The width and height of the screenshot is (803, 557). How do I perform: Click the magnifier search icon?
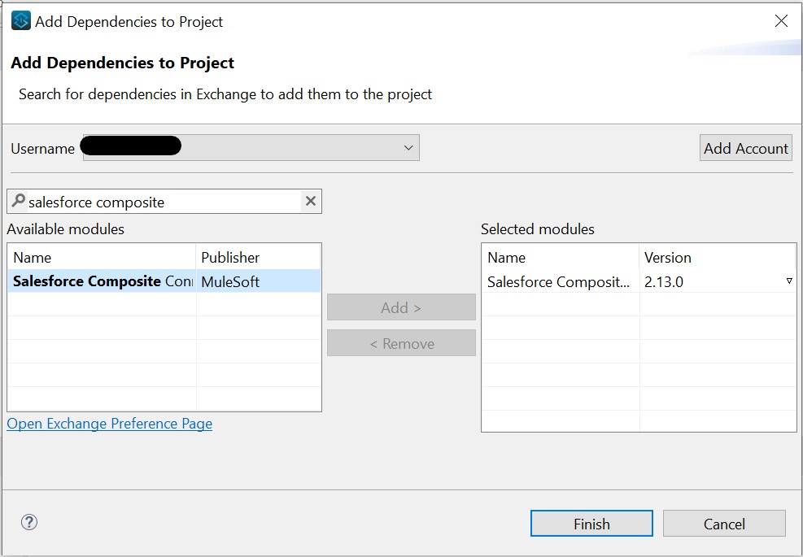tap(19, 201)
